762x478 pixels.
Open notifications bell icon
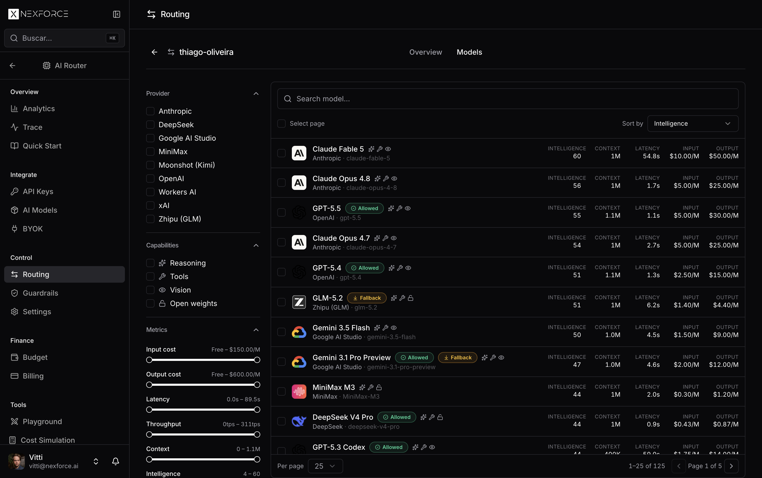[116, 461]
